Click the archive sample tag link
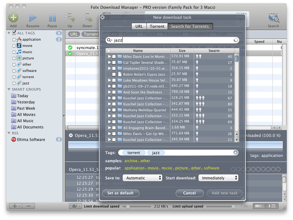This screenshot has height=220, width=293. (x=131, y=161)
